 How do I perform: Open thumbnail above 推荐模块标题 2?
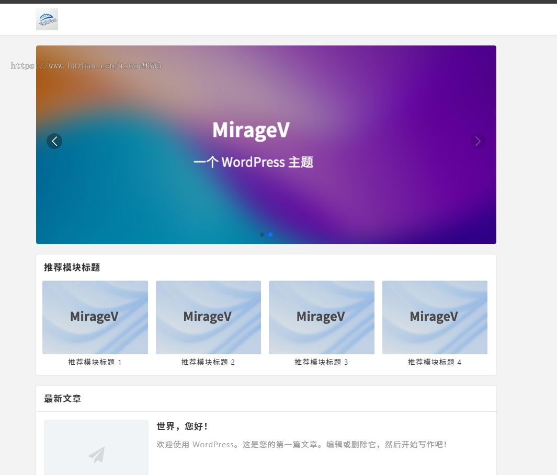(208, 317)
